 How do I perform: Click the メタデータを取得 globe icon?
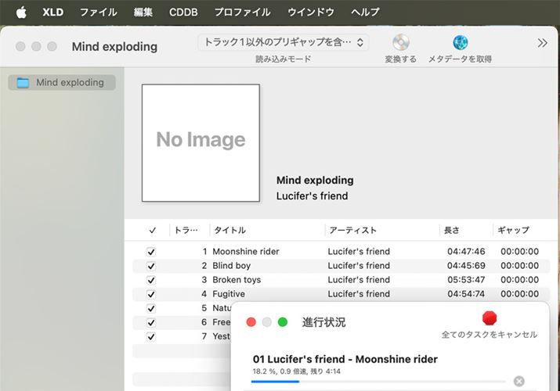click(460, 43)
